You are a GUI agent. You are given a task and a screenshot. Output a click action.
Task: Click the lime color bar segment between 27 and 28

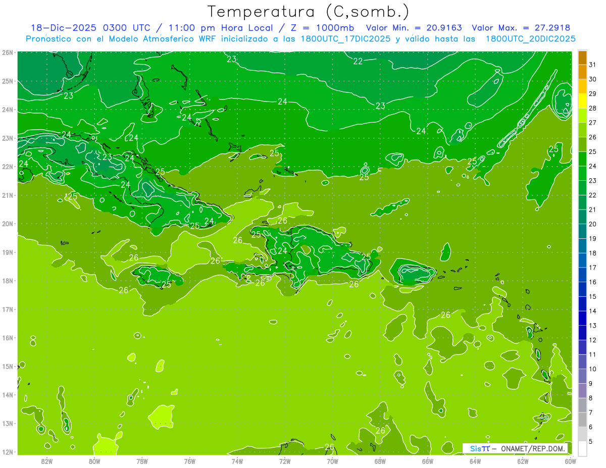click(x=582, y=116)
